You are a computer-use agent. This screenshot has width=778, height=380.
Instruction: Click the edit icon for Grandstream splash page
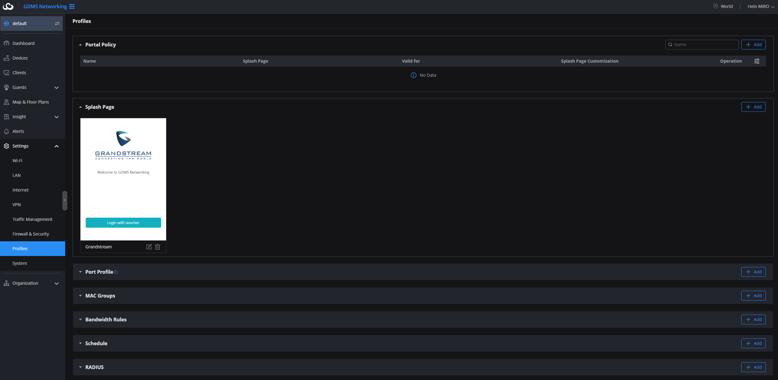coord(149,247)
